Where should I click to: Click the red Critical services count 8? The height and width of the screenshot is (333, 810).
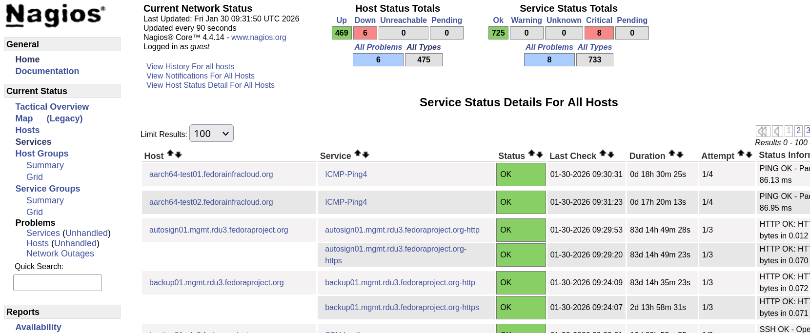[599, 33]
